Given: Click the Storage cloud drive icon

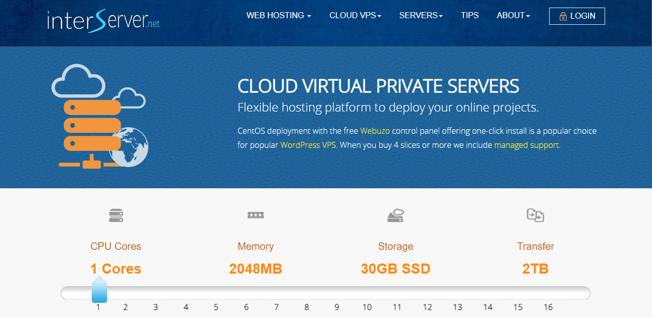Looking at the screenshot, I should tap(396, 216).
